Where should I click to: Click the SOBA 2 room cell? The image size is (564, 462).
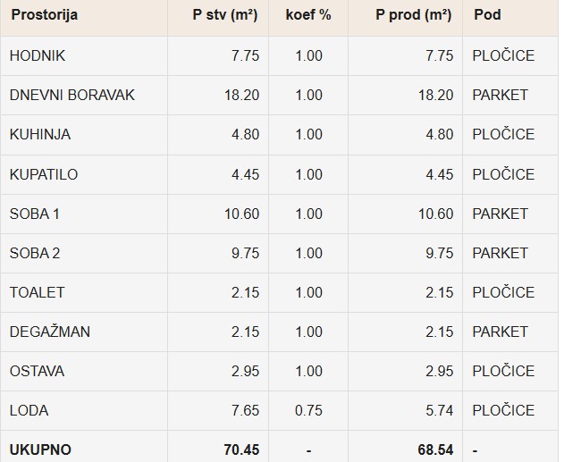tap(35, 254)
